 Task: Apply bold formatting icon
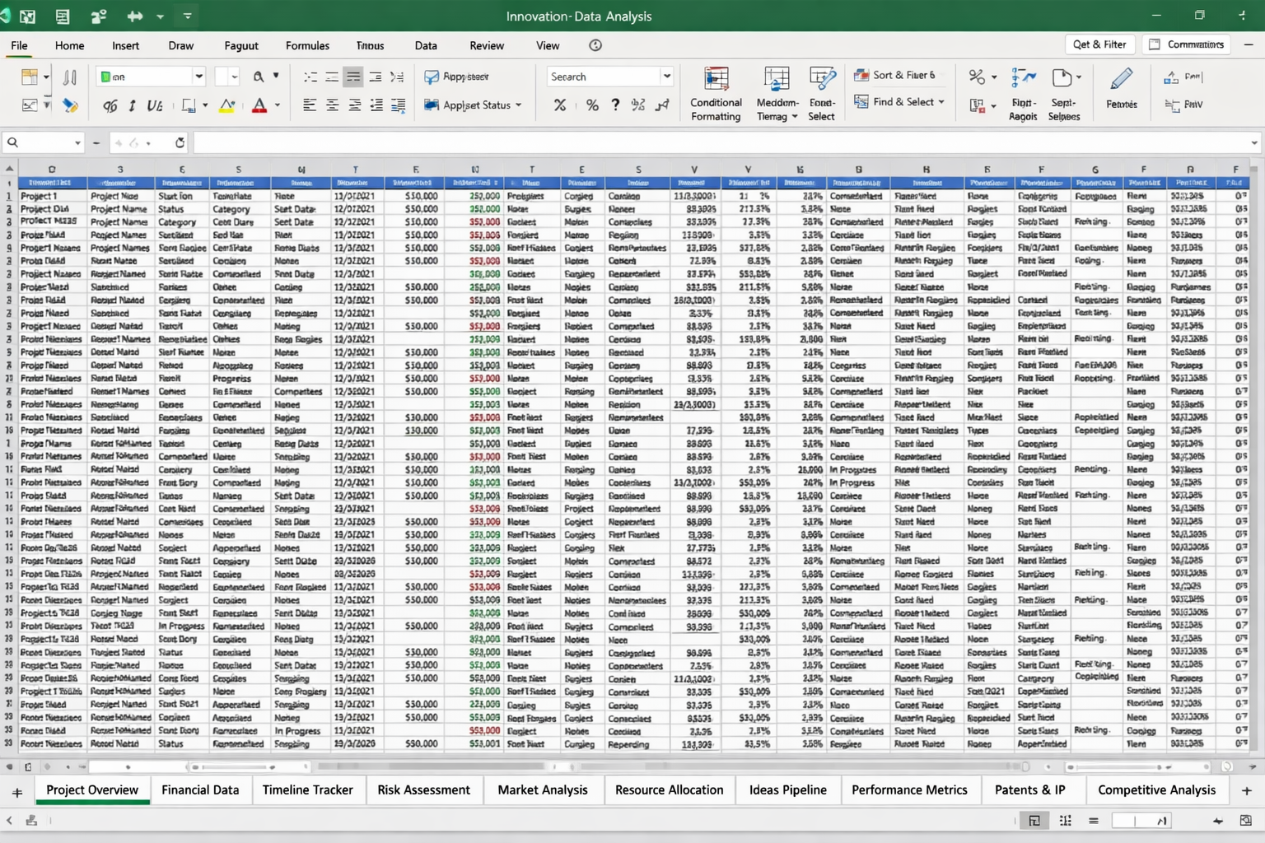(110, 105)
